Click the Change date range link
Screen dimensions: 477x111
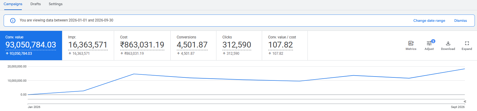click(429, 21)
